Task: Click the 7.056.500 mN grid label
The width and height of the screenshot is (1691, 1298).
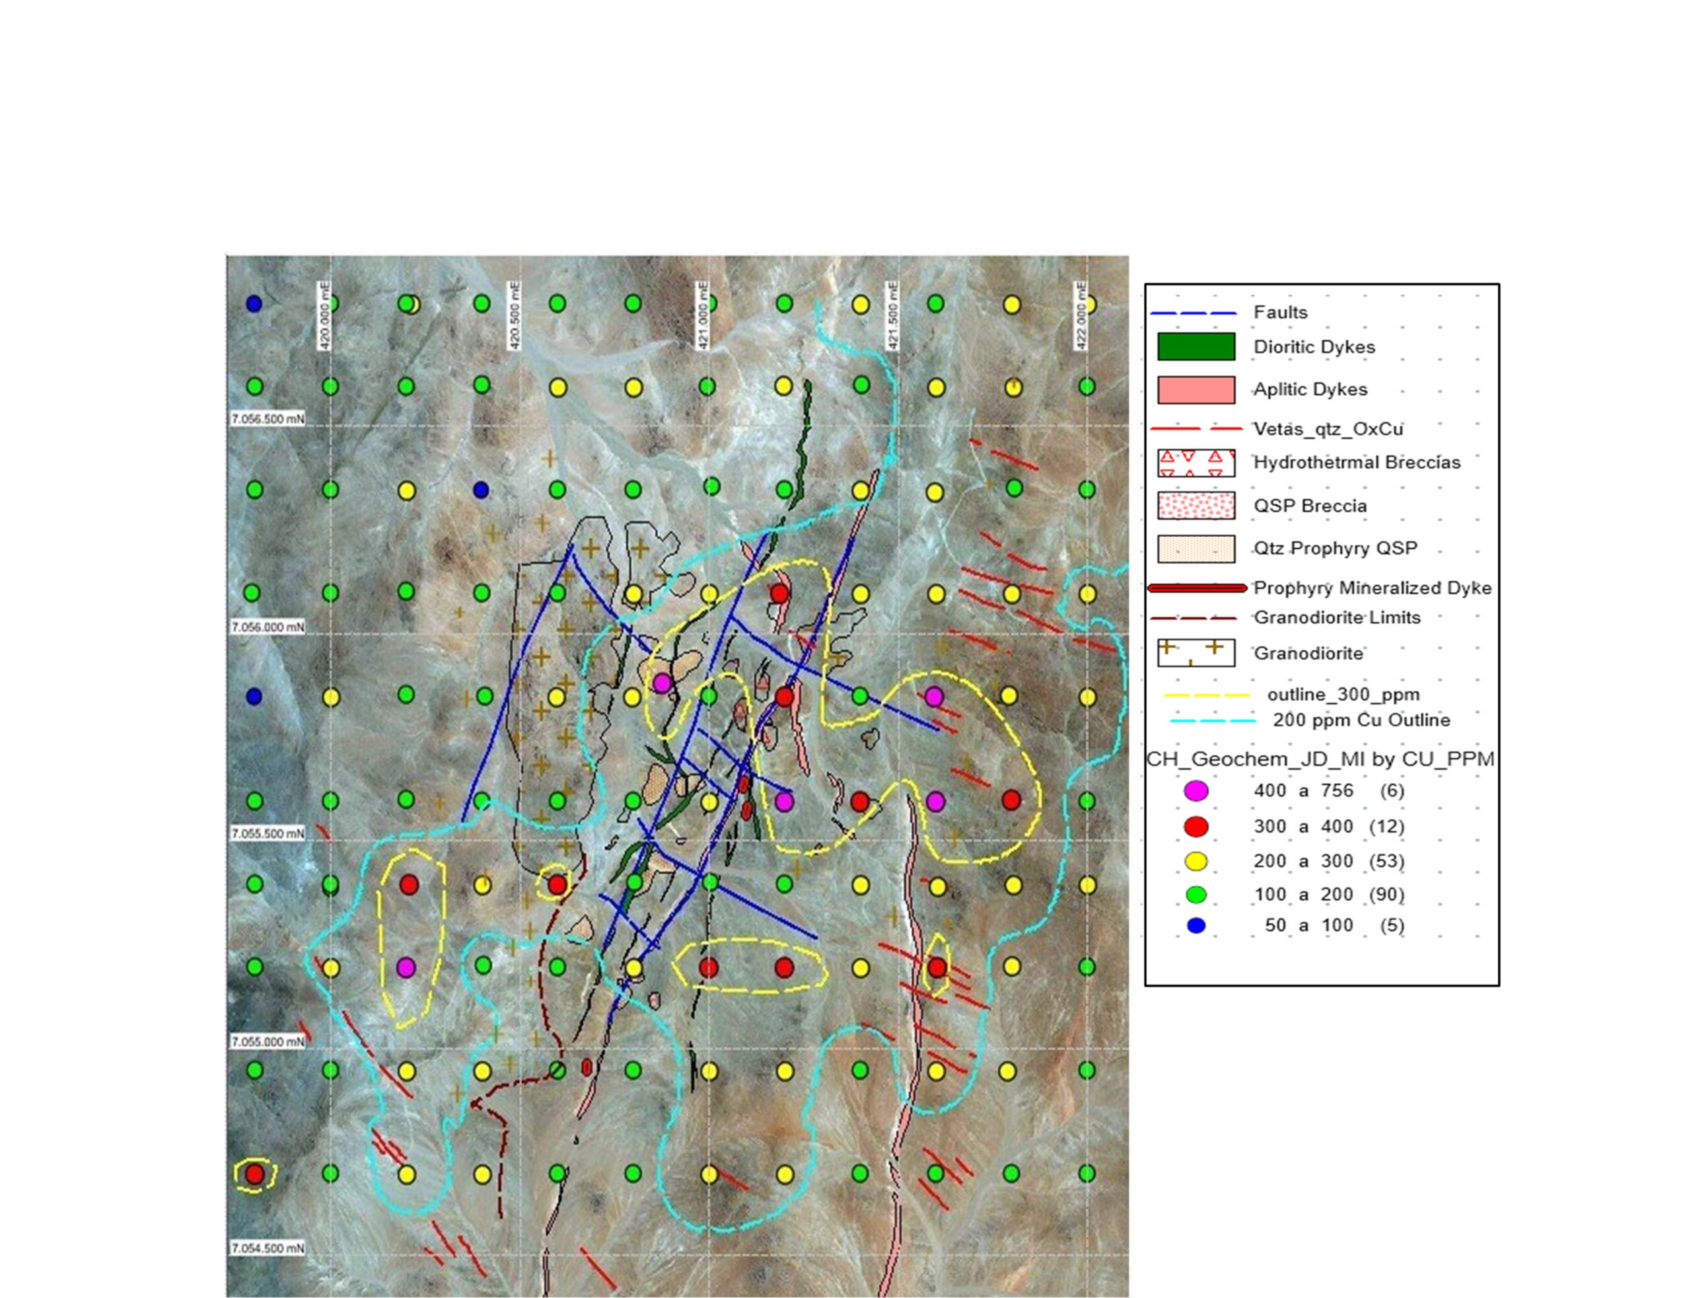Action: (268, 420)
